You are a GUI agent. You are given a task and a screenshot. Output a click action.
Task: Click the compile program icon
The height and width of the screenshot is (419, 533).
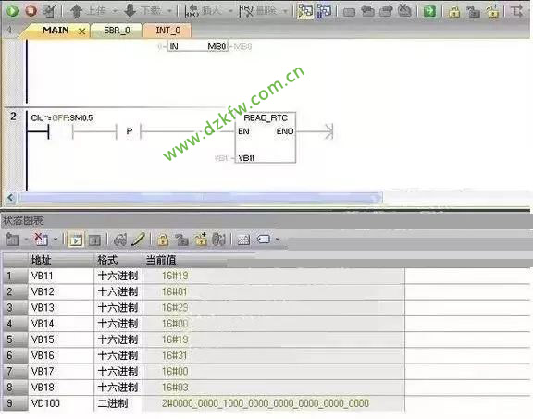coord(50,11)
